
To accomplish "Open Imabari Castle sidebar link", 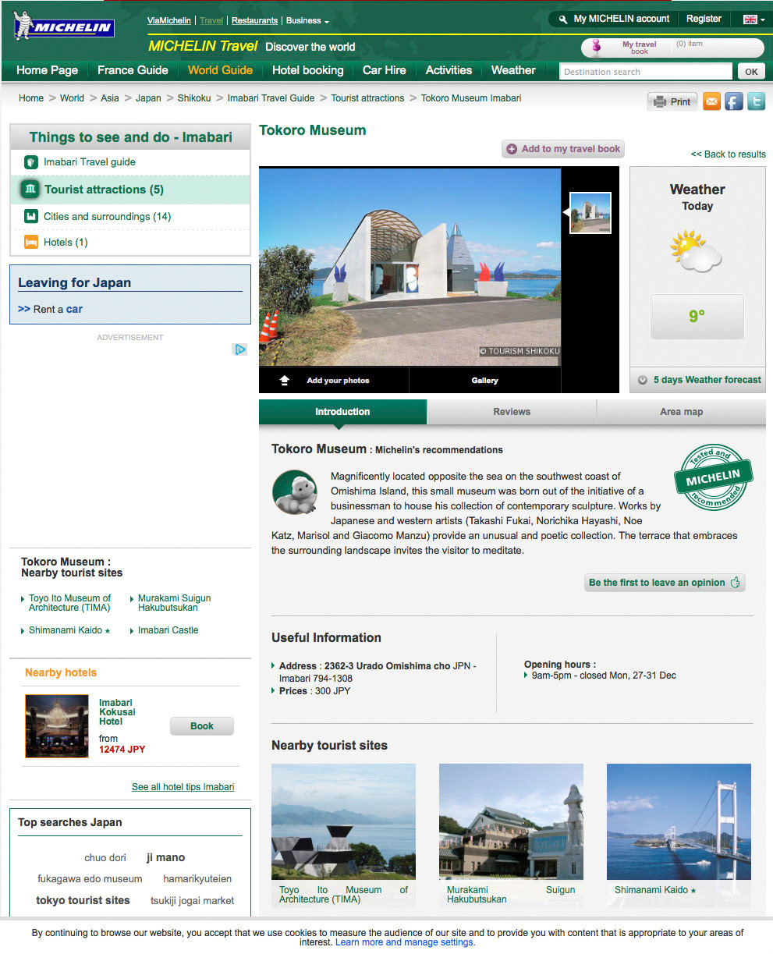I will [168, 630].
